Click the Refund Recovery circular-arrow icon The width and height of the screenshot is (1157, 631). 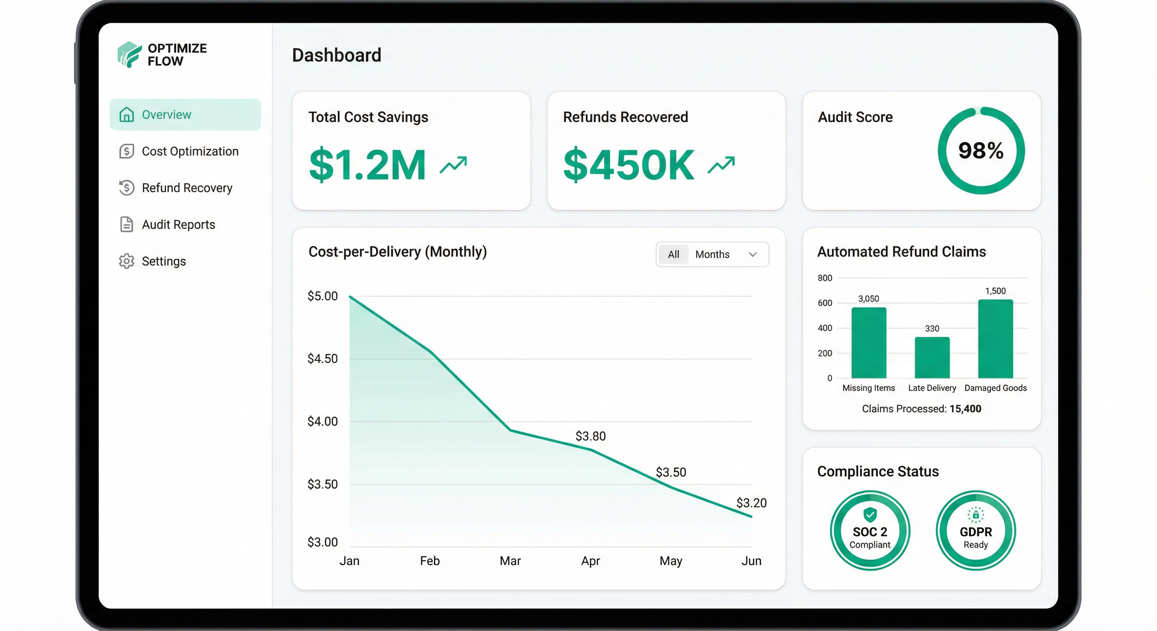(127, 188)
